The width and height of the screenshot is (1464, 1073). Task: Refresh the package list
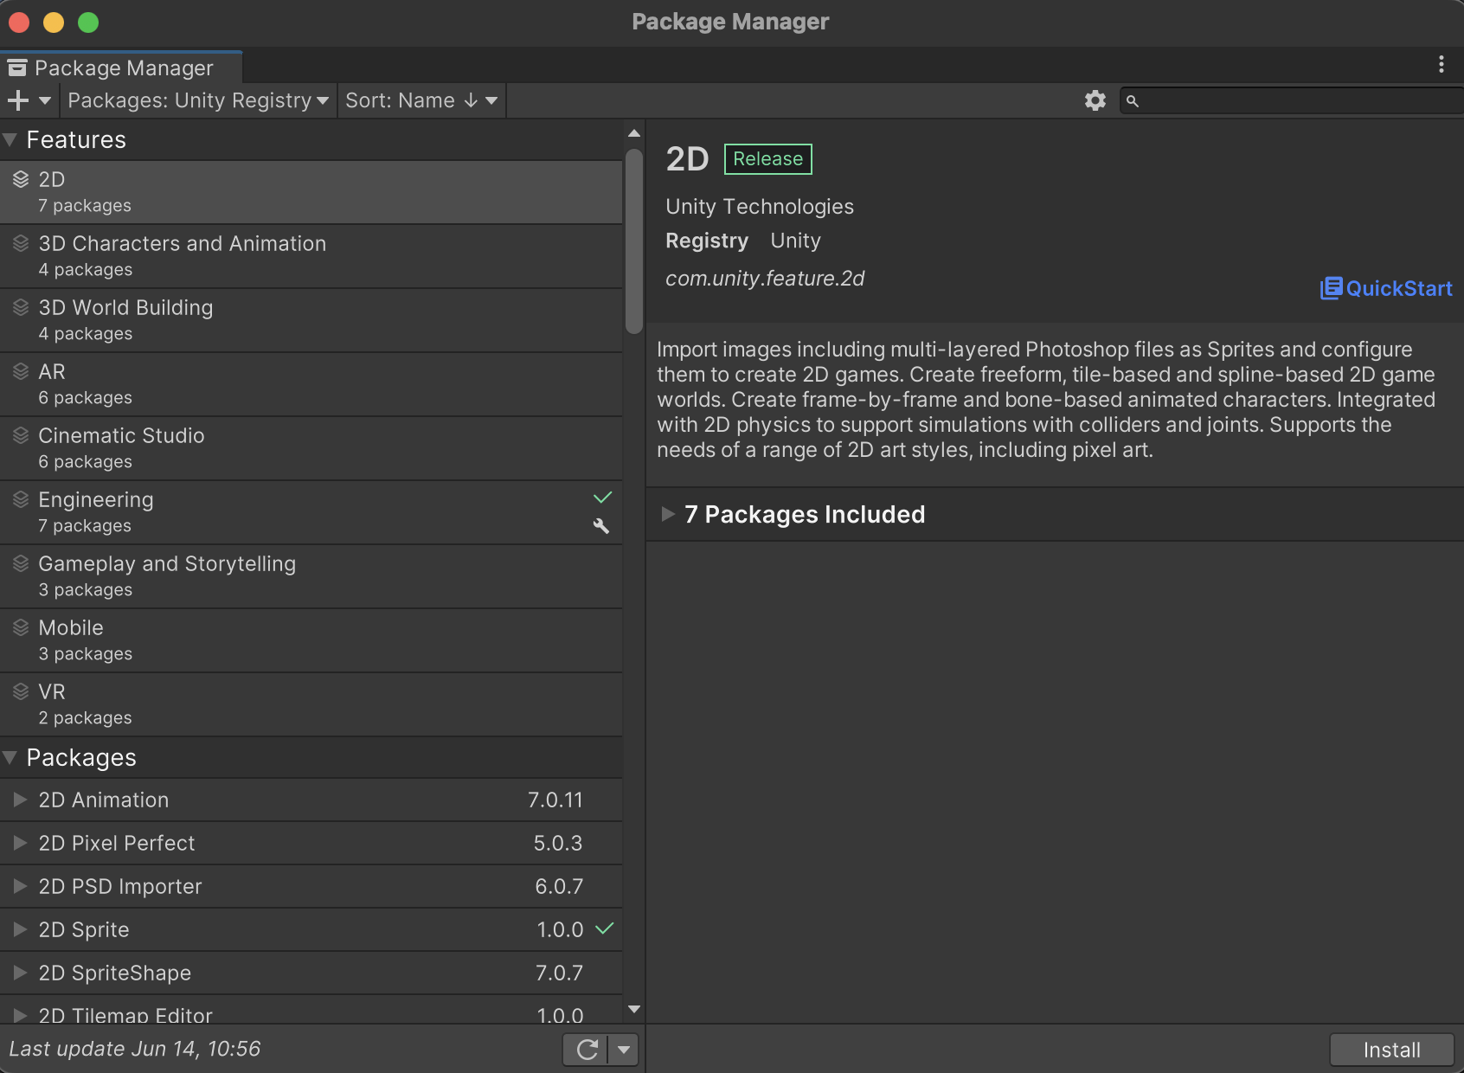587,1050
